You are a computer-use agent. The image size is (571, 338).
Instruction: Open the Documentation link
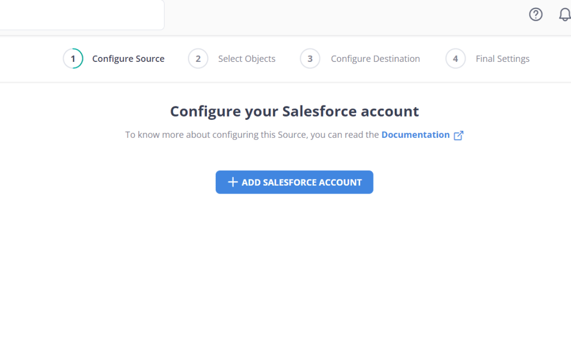415,135
